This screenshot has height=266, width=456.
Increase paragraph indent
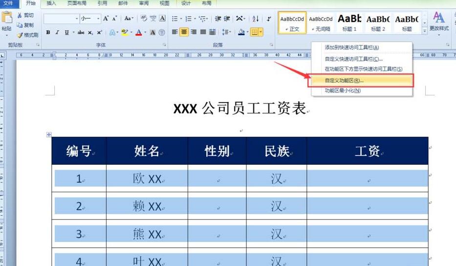pyautogui.click(x=227, y=19)
